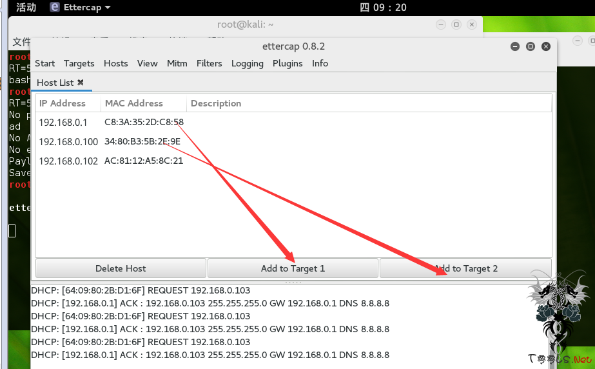The image size is (595, 369).
Task: Select host 192.168.0.102 row
Action: click(x=293, y=161)
